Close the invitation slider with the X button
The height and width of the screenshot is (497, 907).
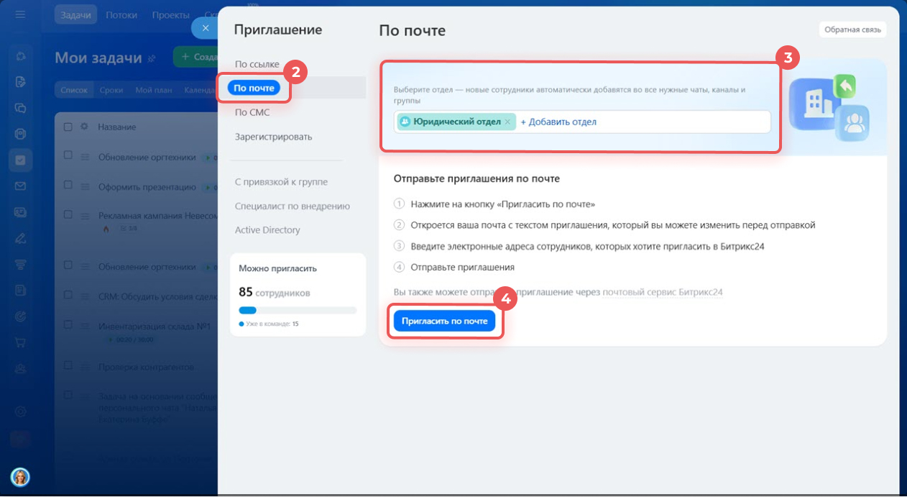pyautogui.click(x=205, y=28)
